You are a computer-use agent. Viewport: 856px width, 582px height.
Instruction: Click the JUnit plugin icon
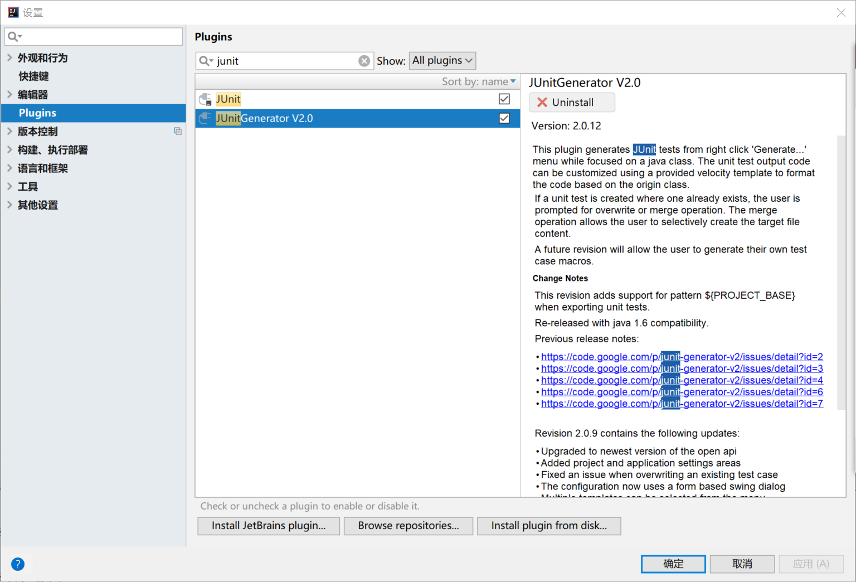pyautogui.click(x=205, y=99)
